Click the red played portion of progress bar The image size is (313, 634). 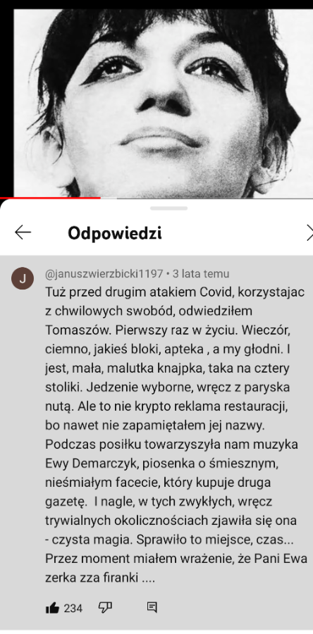coord(50,198)
